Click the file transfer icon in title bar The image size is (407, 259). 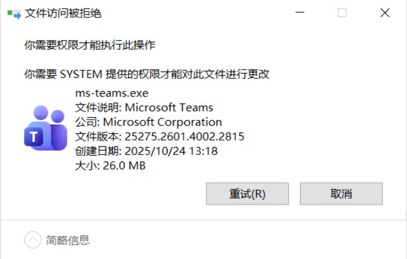13,13
